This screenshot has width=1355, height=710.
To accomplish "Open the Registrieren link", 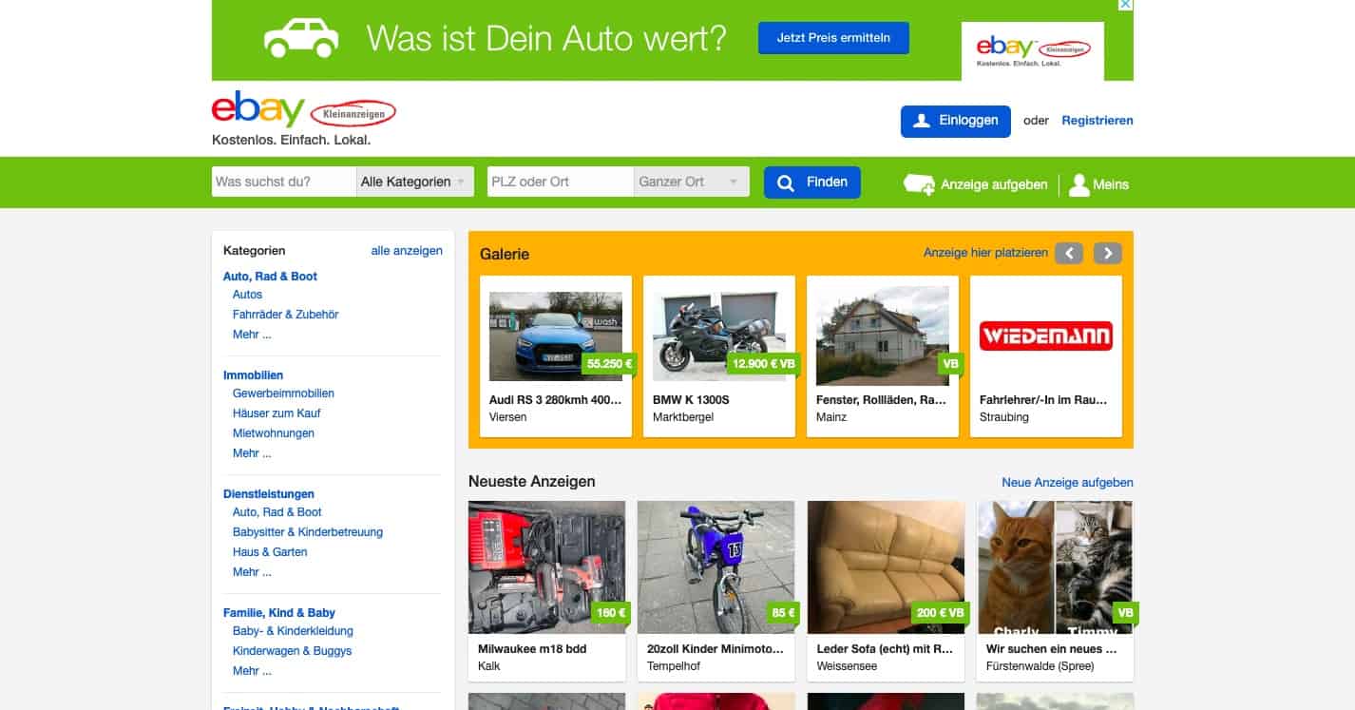I will point(1097,121).
